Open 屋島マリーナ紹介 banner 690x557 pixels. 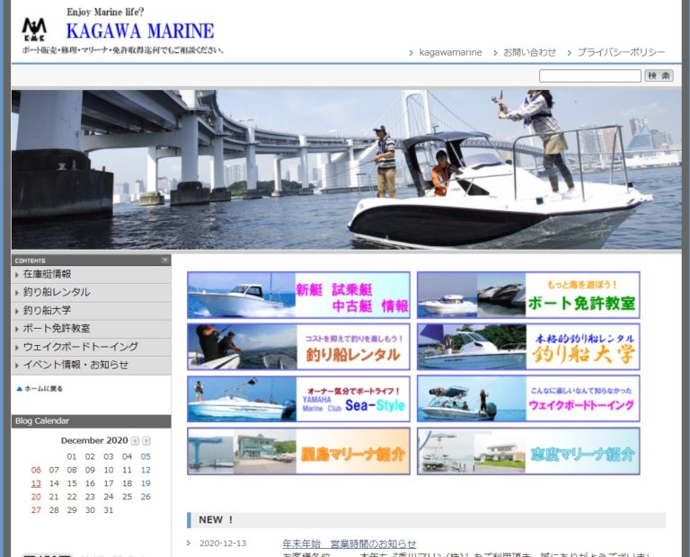click(x=299, y=451)
